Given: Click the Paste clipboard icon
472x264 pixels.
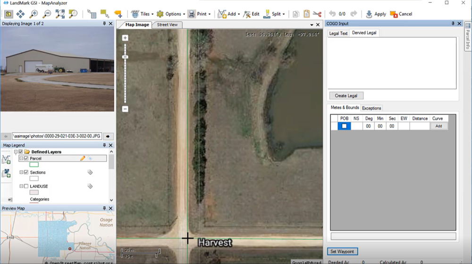Looking at the screenshot, I should click(306, 14).
